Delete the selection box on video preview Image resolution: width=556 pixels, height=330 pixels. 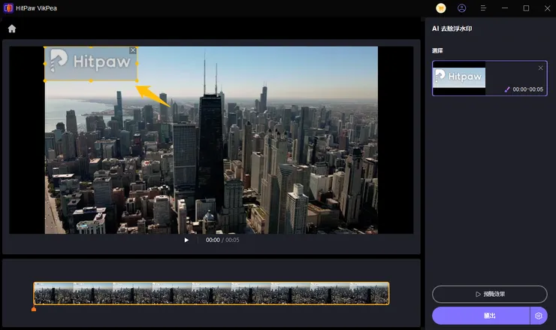(133, 50)
